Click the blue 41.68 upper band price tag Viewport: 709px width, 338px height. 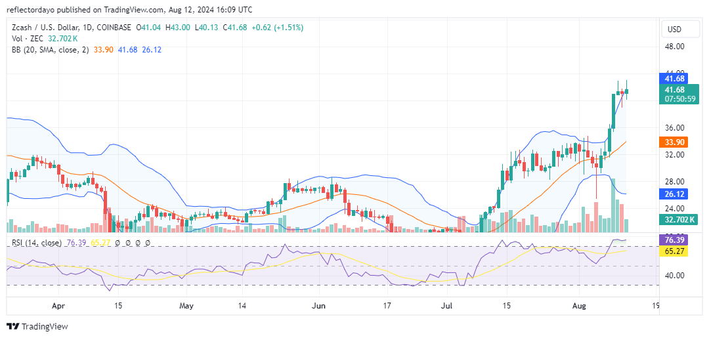pyautogui.click(x=674, y=79)
